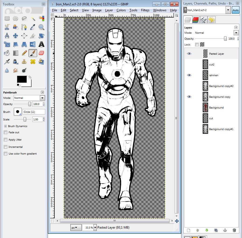Select the Heal tool
242x238 pixels.
point(33,62)
